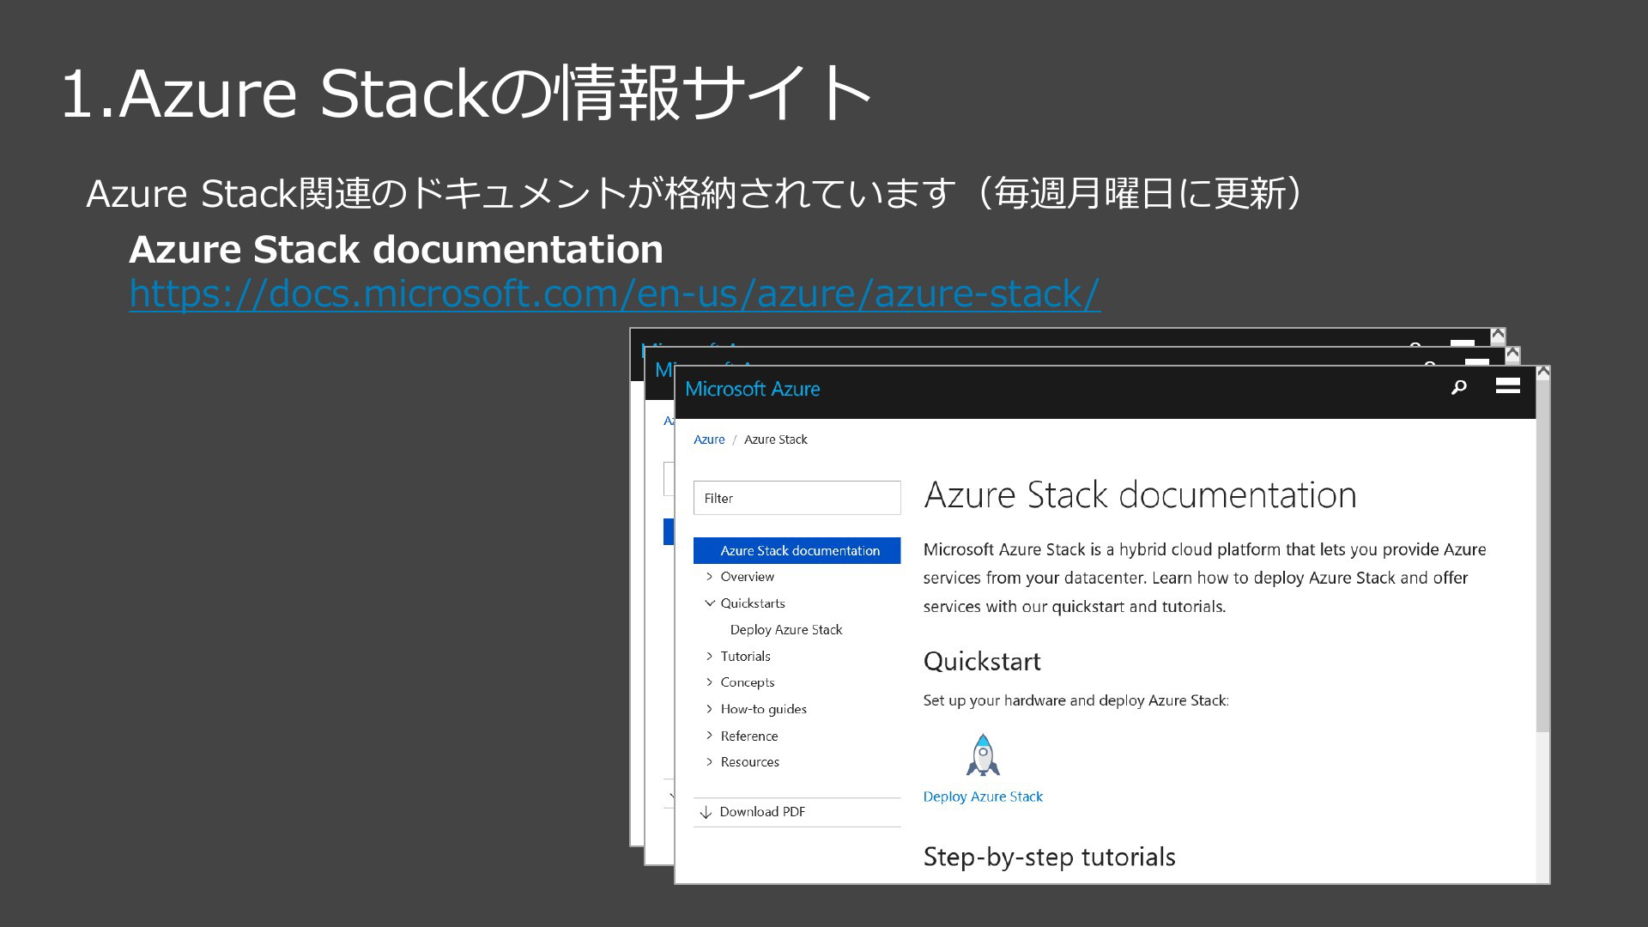Expand the Resources tree chevron
This screenshot has width=1648, height=927.
pos(709,762)
